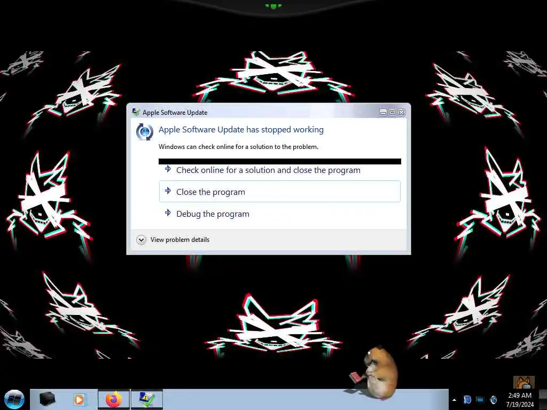
Task: Open the problem report taskbar item
Action: click(147, 399)
